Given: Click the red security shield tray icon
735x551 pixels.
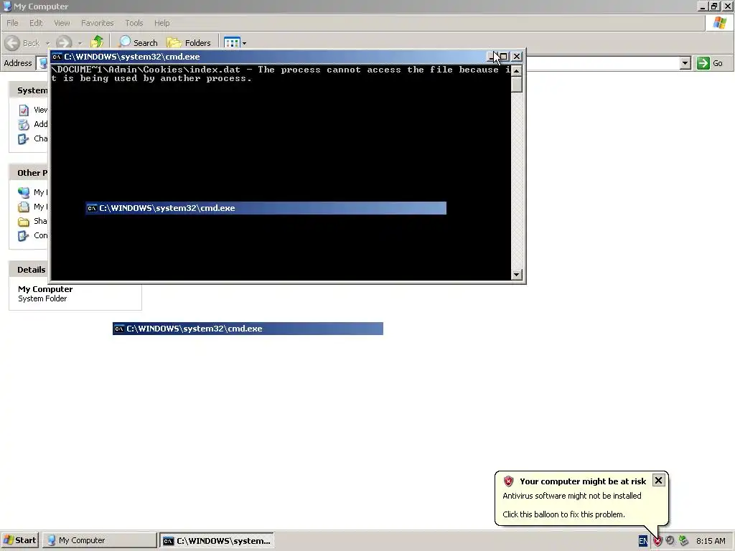Looking at the screenshot, I should [657, 541].
